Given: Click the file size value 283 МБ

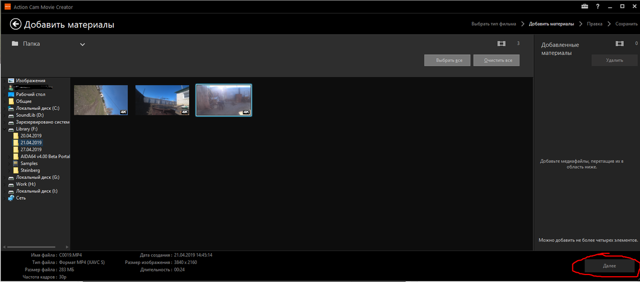Looking at the screenshot, I should click(67, 270).
